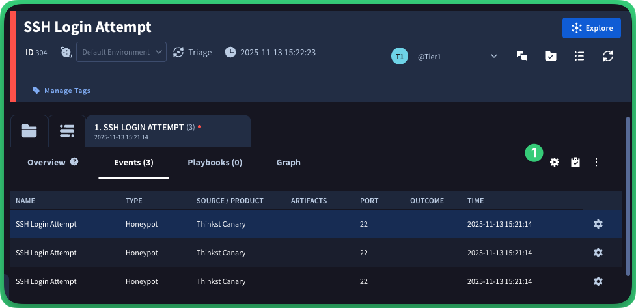Open the three-dot alert options menu
Viewport: 636px width, 308px height.
pyautogui.click(x=596, y=162)
